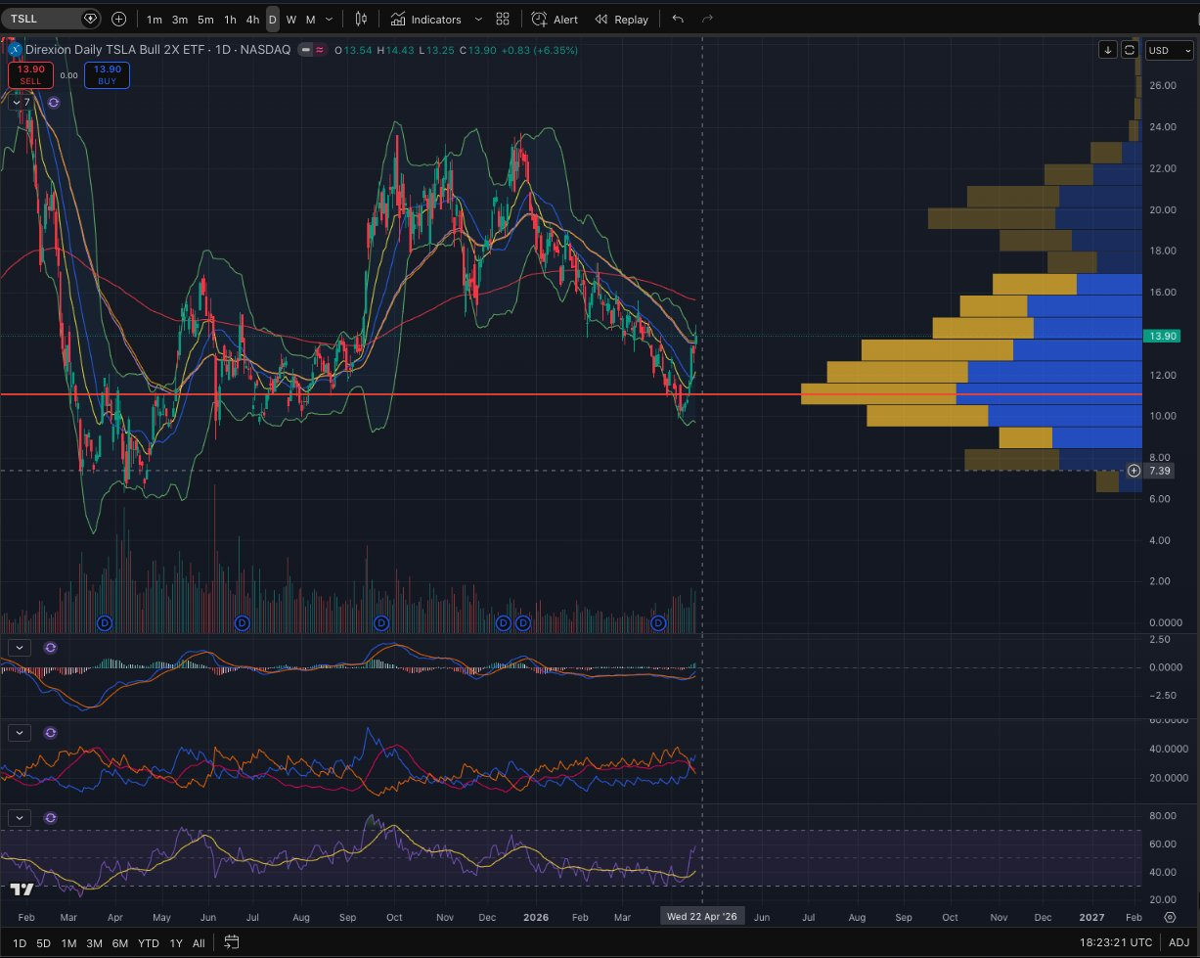This screenshot has height=958, width=1200.
Task: Collapse the indicator legend showing 7
Action: pyautogui.click(x=21, y=102)
